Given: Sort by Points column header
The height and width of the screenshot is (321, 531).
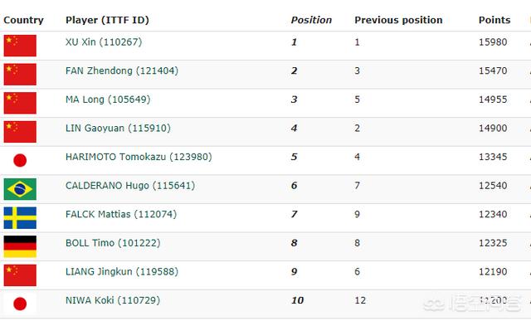Looking at the screenshot, I should click(x=494, y=20).
